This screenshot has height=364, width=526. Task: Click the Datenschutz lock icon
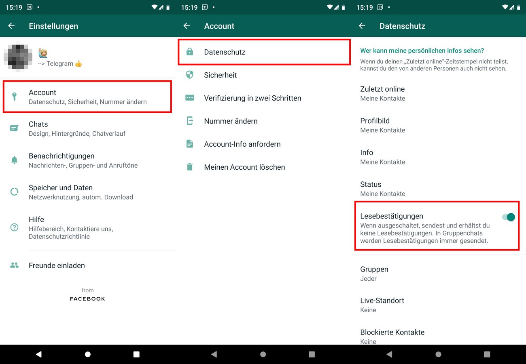189,52
